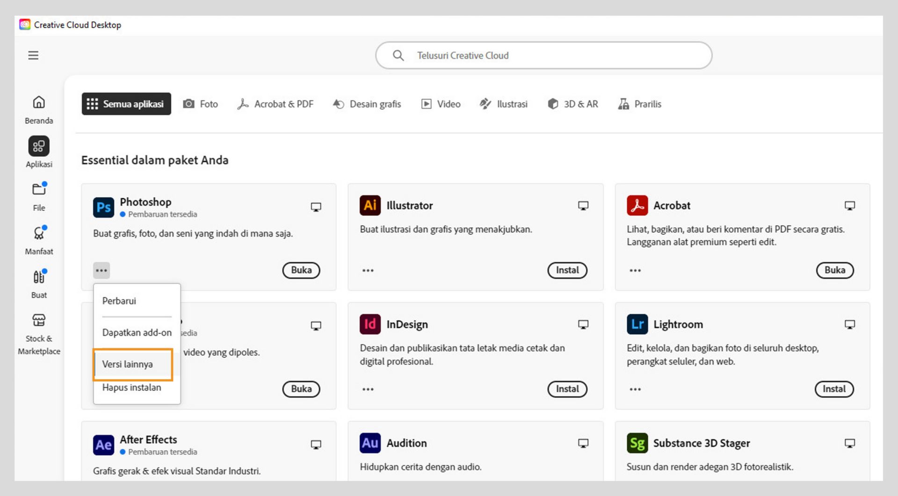Click the Substance 3D Stager icon

pos(637,443)
